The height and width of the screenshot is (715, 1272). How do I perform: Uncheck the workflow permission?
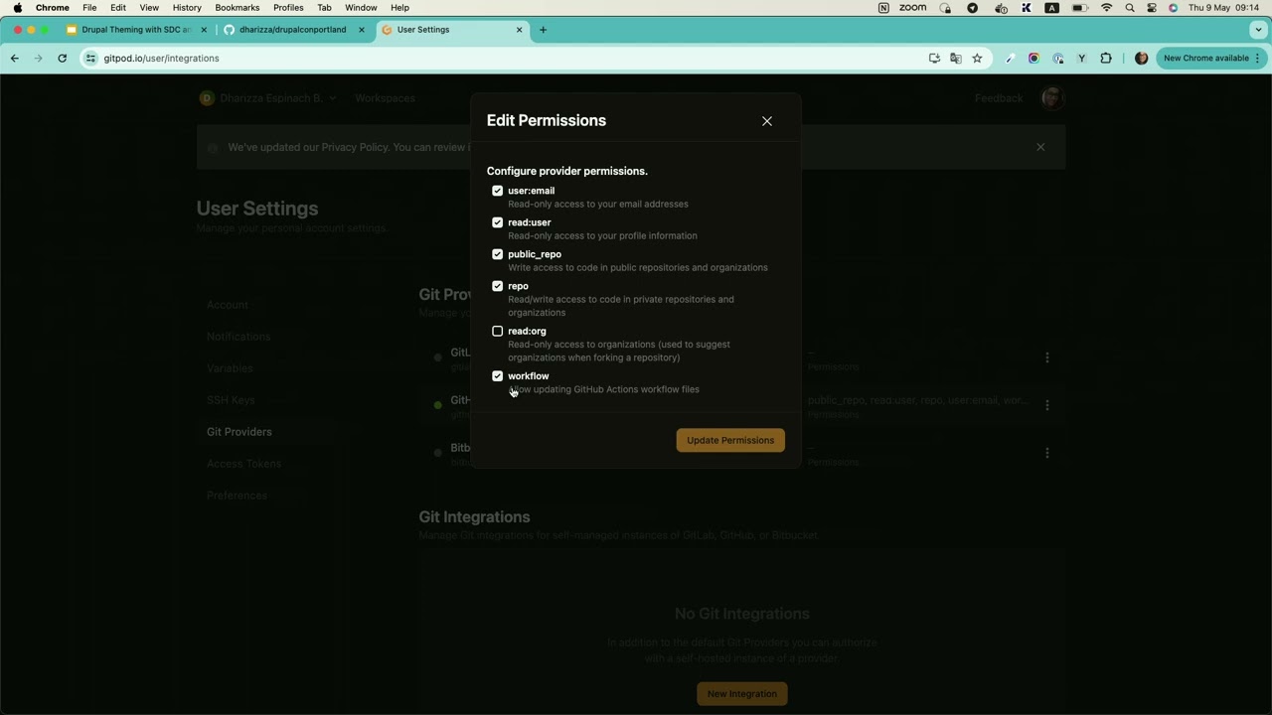[x=498, y=376]
